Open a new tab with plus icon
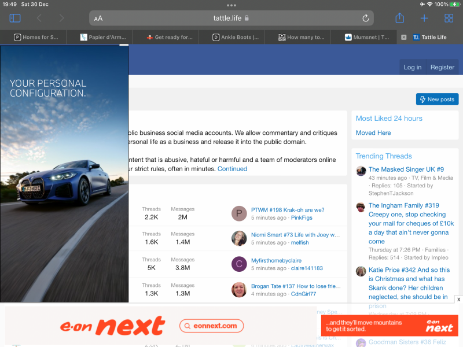463x347 pixels. [x=424, y=19]
